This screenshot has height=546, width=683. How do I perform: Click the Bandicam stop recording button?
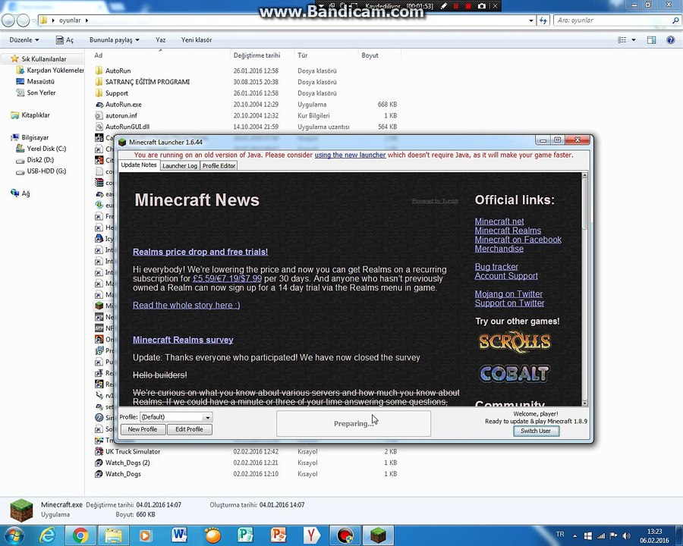[468, 6]
